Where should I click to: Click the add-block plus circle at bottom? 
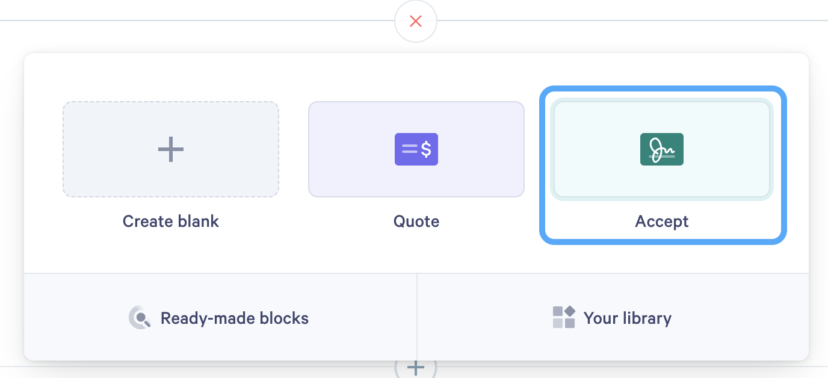click(x=415, y=367)
